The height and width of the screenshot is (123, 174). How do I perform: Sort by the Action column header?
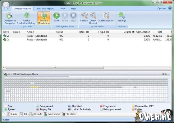[30, 32]
